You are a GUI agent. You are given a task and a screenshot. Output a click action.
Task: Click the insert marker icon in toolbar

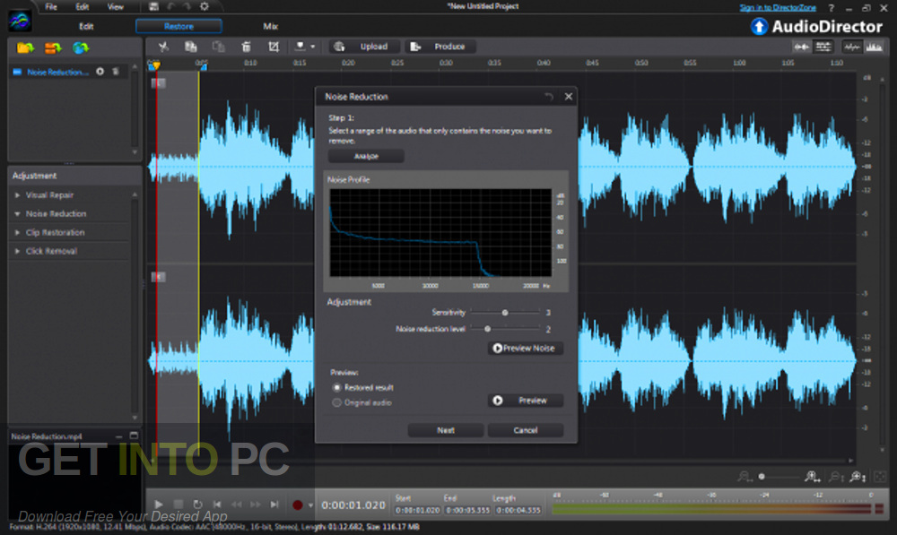[x=300, y=47]
